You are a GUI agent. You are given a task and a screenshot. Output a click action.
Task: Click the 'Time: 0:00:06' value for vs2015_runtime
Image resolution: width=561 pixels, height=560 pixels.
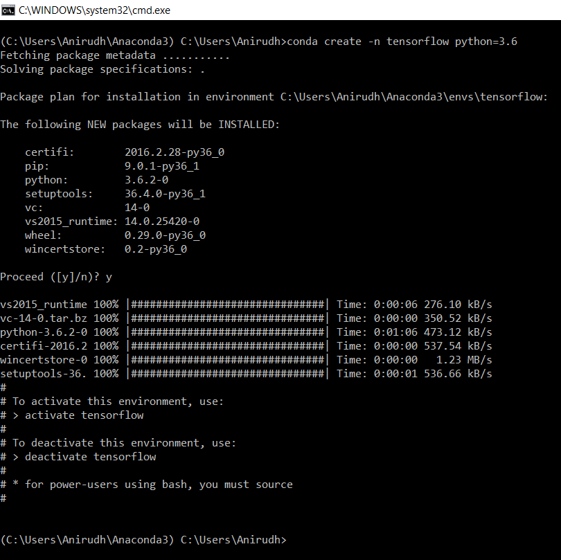[377, 305]
